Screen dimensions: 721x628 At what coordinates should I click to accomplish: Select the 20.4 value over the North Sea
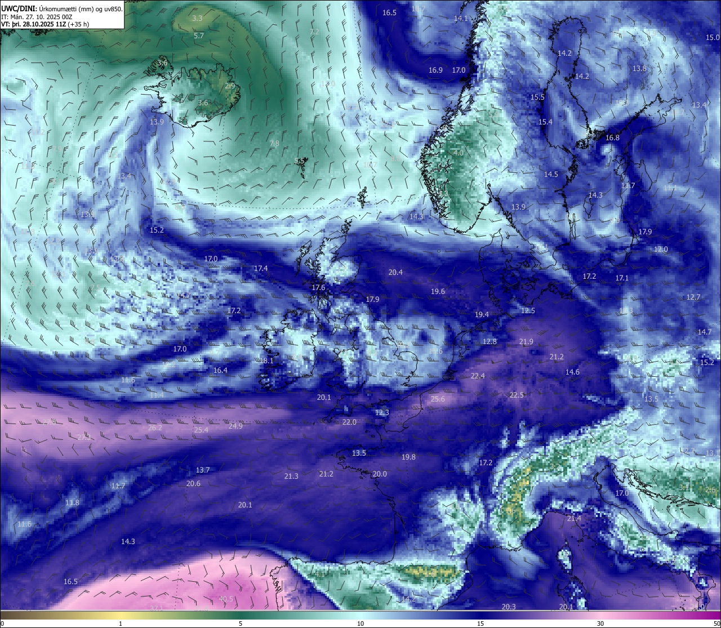tap(395, 273)
